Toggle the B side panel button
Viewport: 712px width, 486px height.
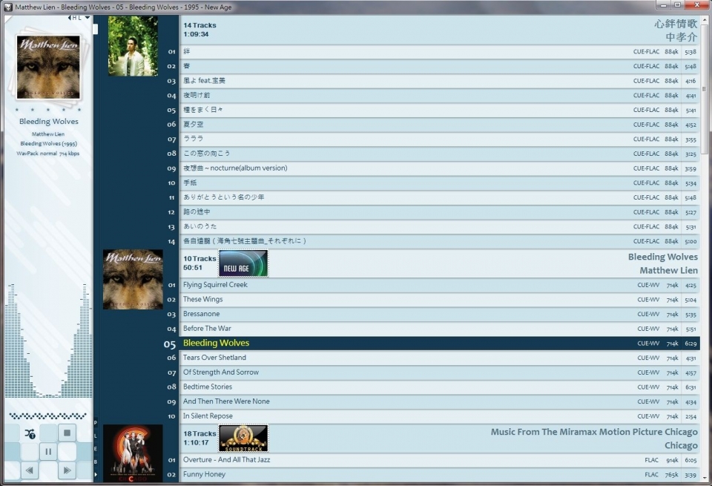[95, 462]
